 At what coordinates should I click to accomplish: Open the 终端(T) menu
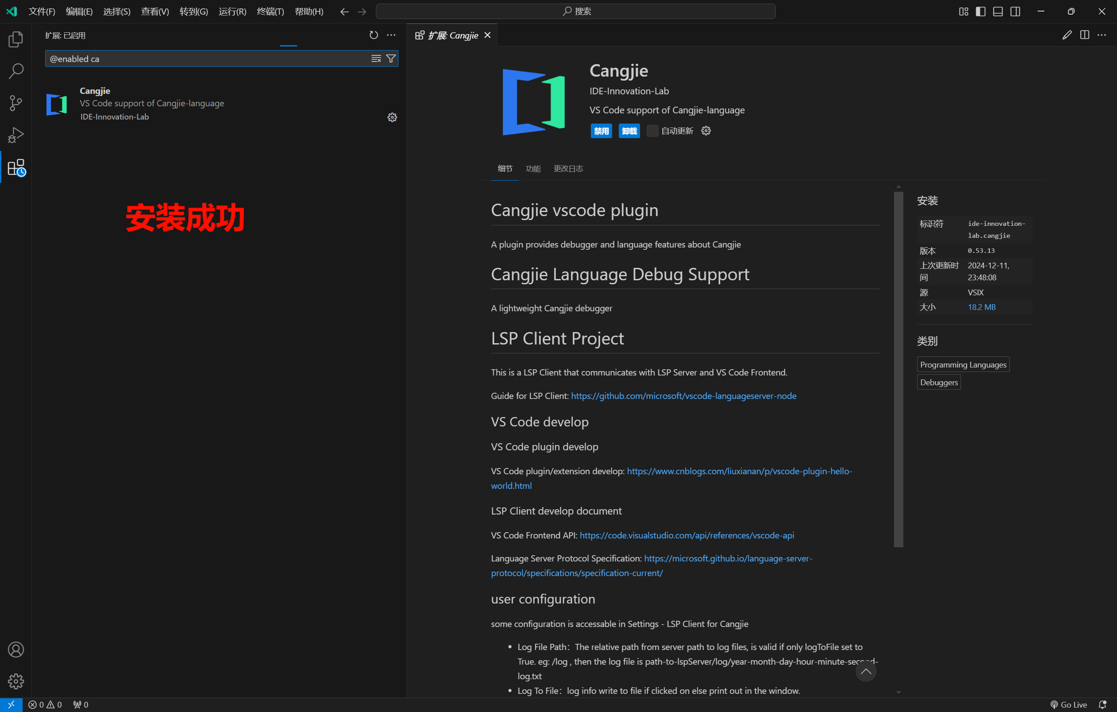[x=270, y=12]
